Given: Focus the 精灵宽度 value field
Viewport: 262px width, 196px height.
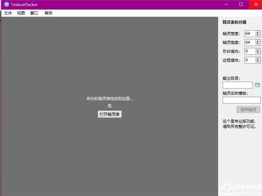Looking at the screenshot, I should click(x=250, y=34).
